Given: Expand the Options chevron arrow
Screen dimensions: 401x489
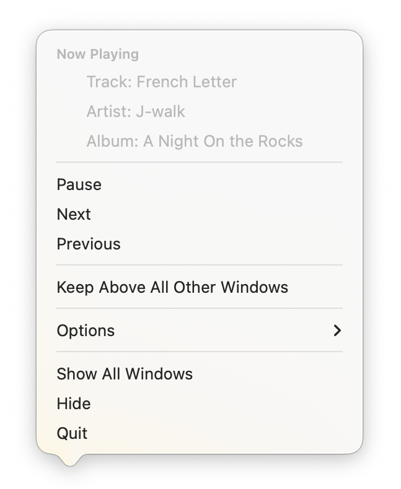Looking at the screenshot, I should coord(337,331).
